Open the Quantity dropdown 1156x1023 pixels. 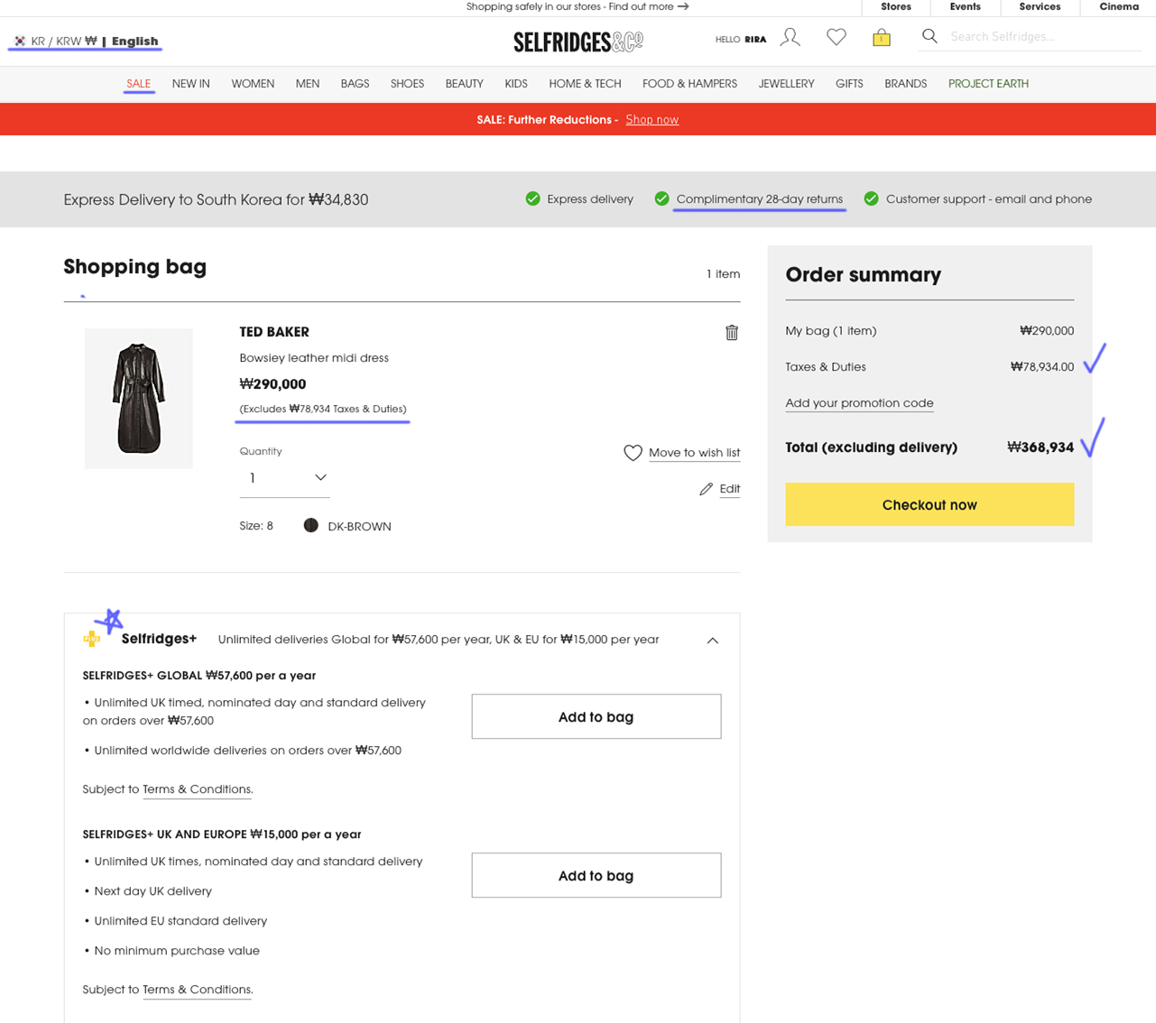[x=284, y=478]
